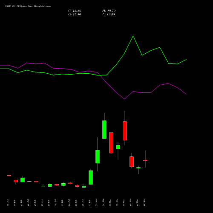213x213 pixels.
Task: Select the 04 Mar date label
Action: [x=103, y=202]
